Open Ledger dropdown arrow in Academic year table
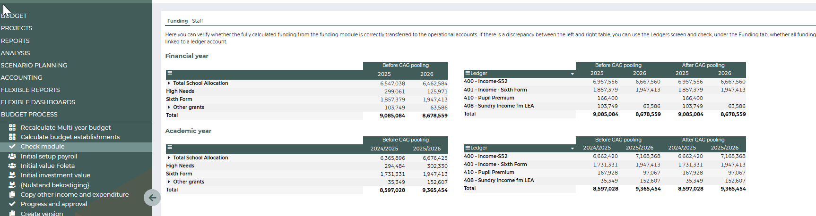816x216 pixels. [572, 148]
